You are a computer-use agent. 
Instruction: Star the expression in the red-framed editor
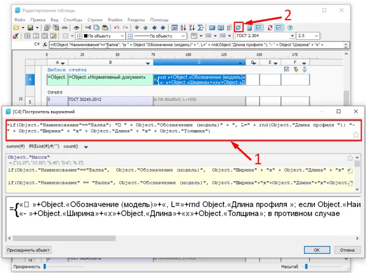pos(355,135)
